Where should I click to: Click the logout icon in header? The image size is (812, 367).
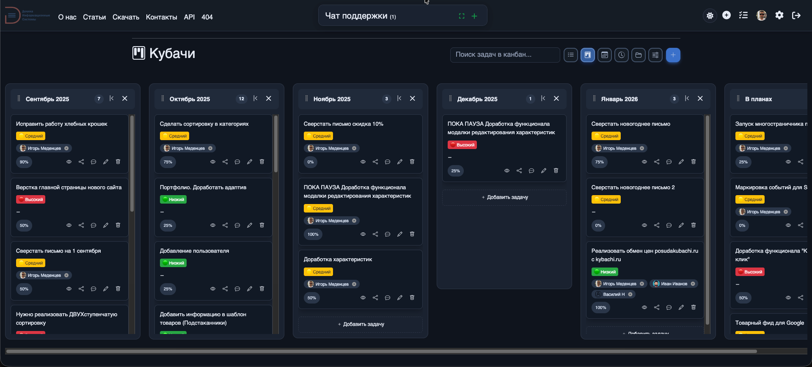pos(796,15)
